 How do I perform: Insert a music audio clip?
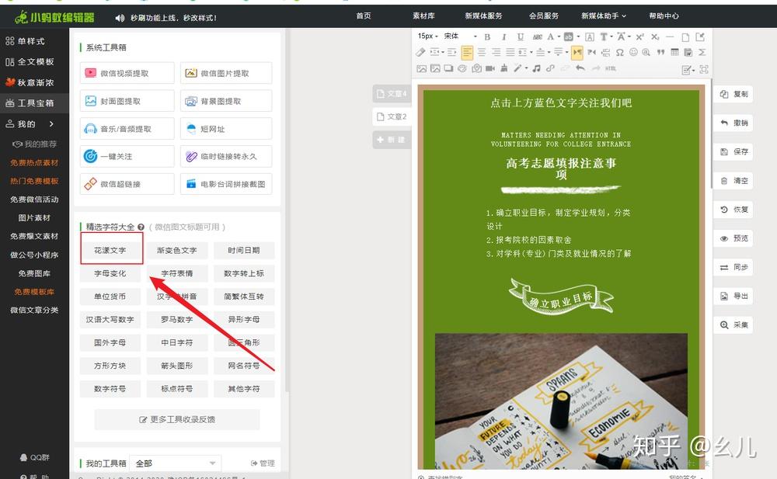click(x=536, y=68)
